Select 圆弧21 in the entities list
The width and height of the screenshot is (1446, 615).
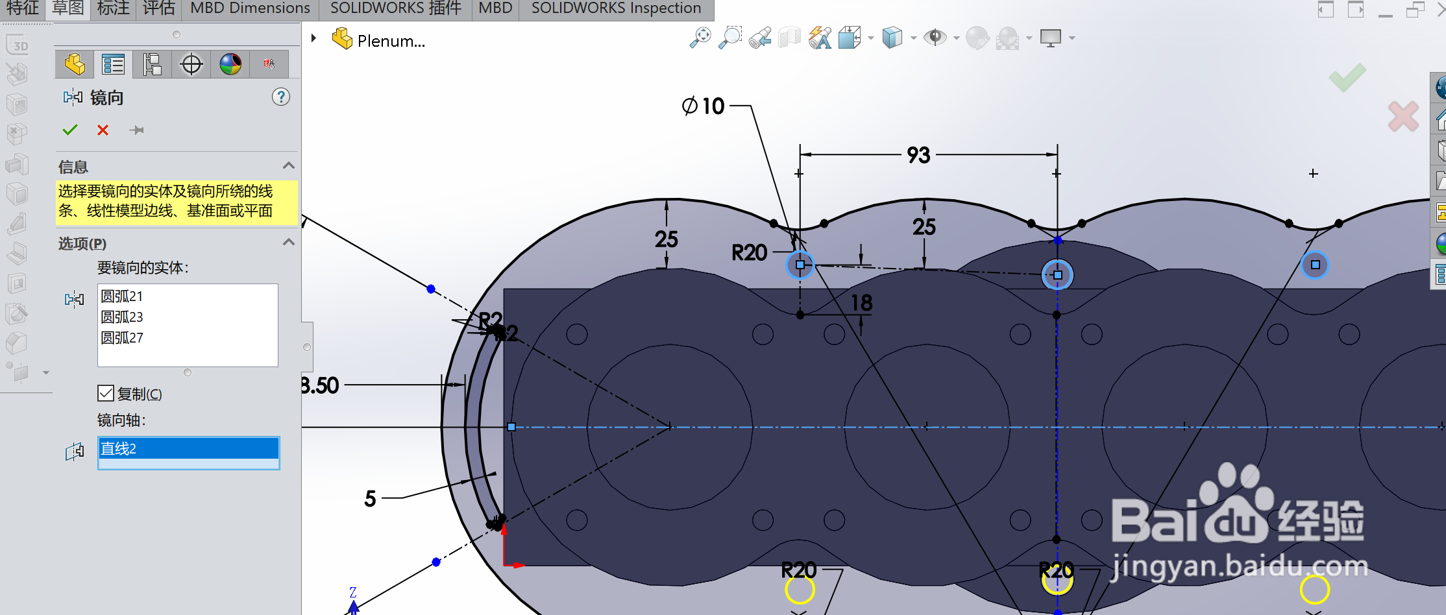(121, 296)
